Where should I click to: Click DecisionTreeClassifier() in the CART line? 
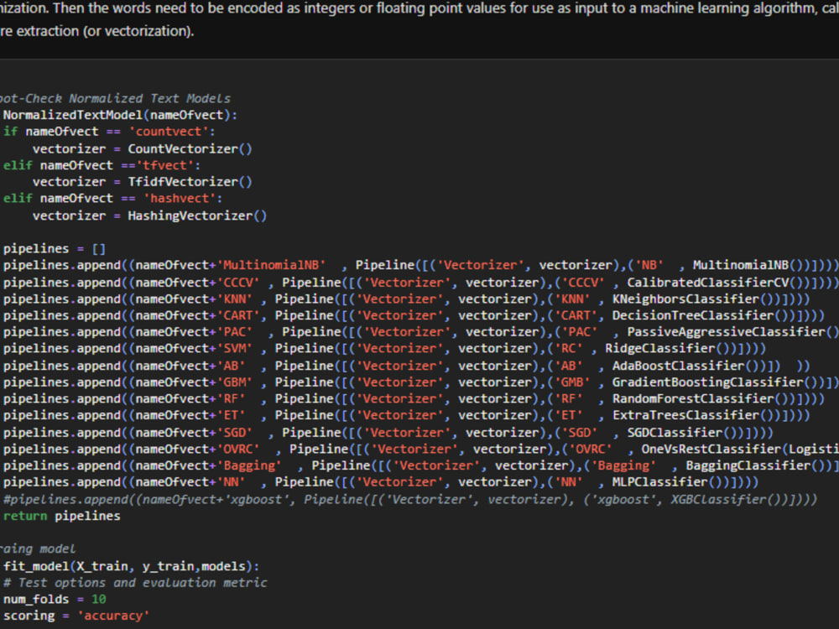[701, 315]
